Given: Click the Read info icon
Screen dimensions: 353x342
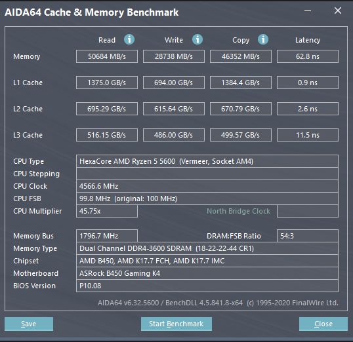Looking at the screenshot, I should pos(129,39).
